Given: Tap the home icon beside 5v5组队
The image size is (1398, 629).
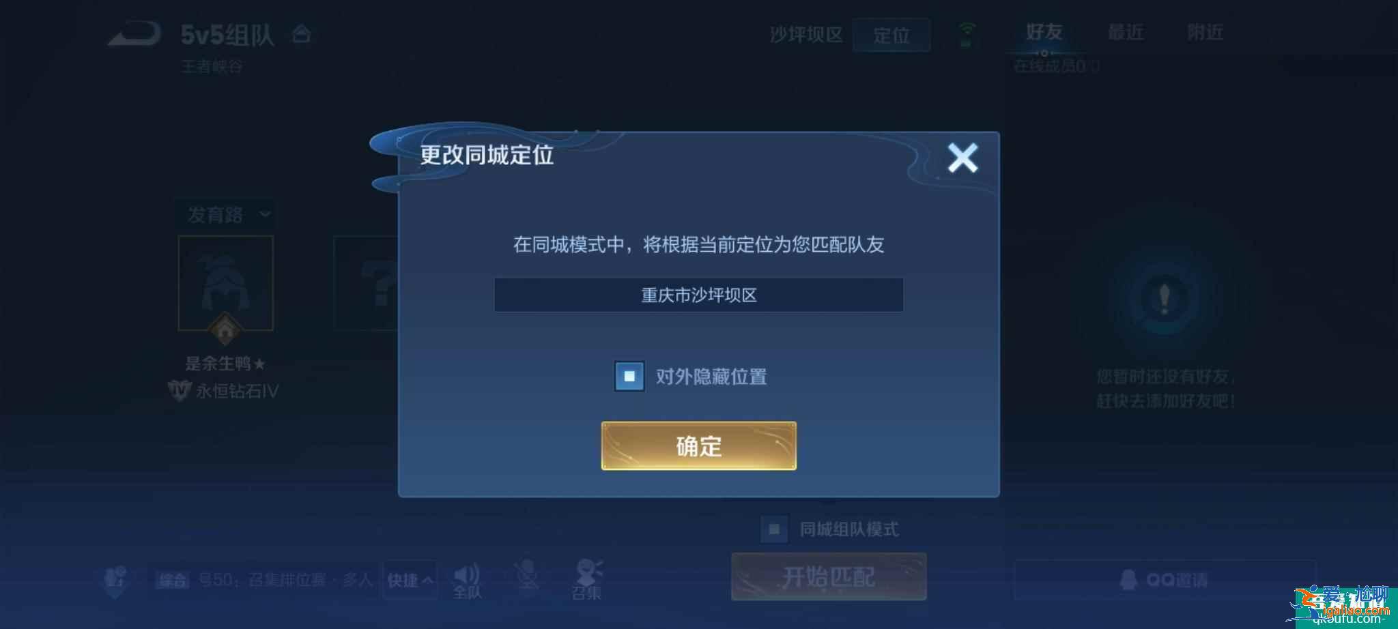Looking at the screenshot, I should click(302, 34).
